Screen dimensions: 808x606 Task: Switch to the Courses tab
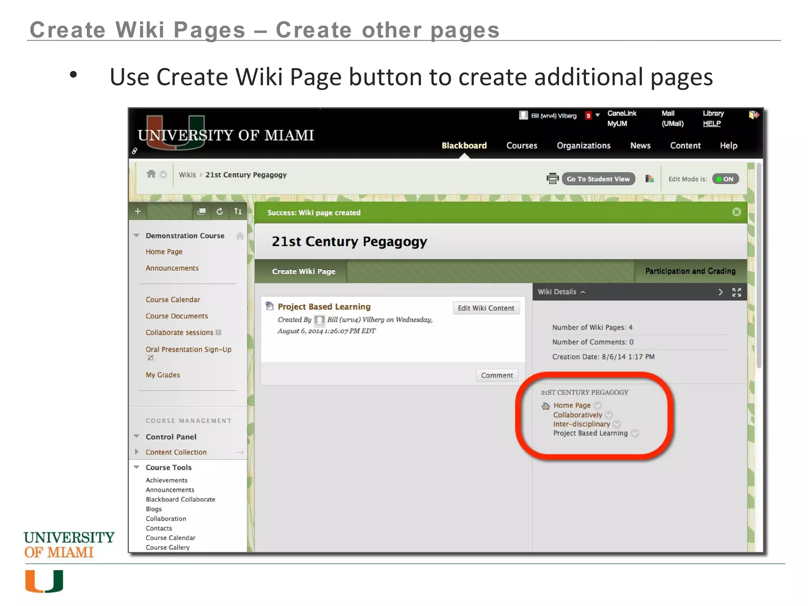(x=522, y=146)
